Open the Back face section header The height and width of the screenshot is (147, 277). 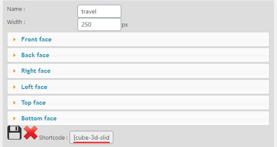(x=138, y=55)
